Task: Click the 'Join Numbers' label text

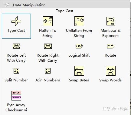Action: (x=47, y=80)
